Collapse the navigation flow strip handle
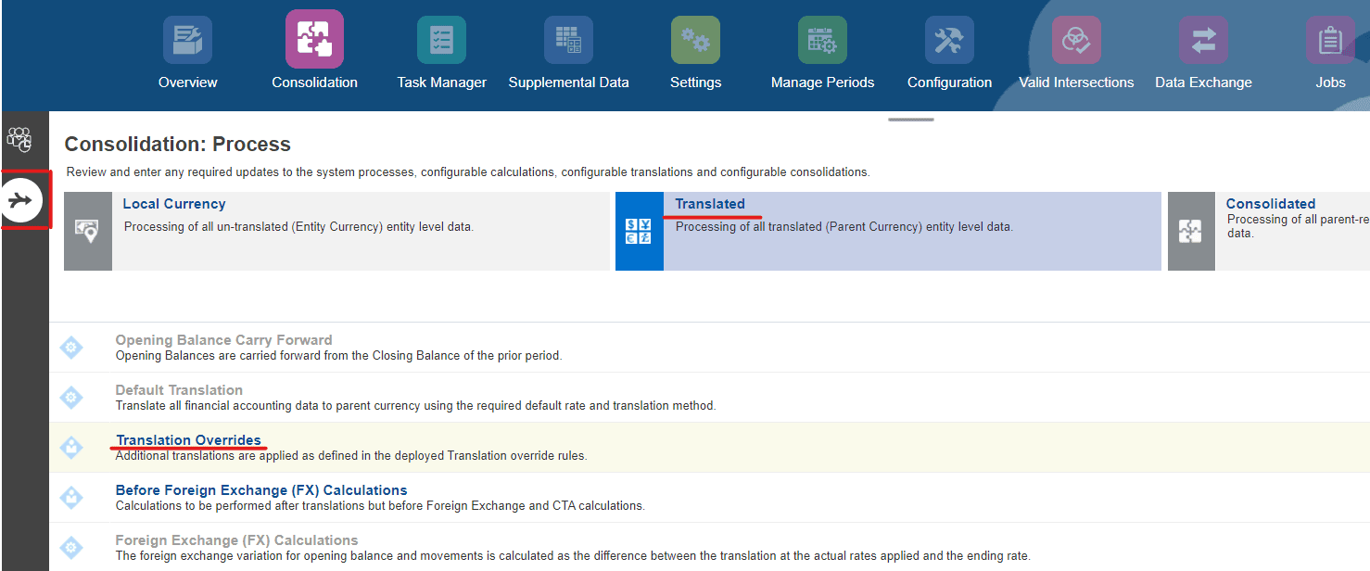1370x571 pixels. point(910,119)
